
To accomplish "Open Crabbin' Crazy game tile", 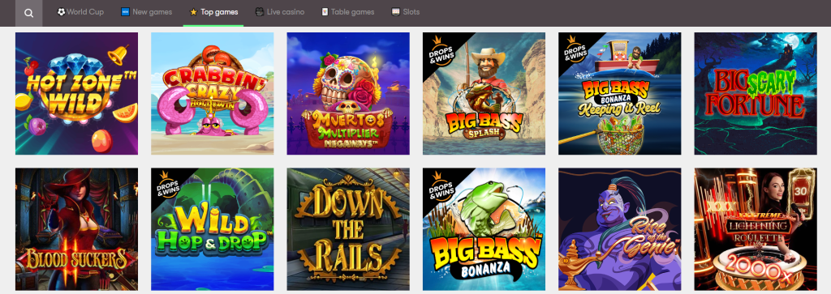I will coord(213,94).
